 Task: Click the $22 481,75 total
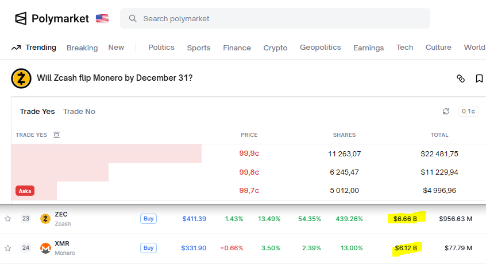click(439, 153)
